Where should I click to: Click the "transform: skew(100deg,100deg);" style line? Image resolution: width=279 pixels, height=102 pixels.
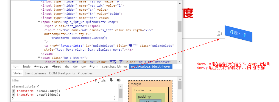pos(80,38)
